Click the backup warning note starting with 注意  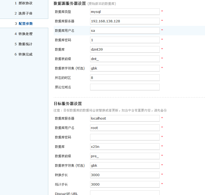pyautogui.click(x=110, y=110)
